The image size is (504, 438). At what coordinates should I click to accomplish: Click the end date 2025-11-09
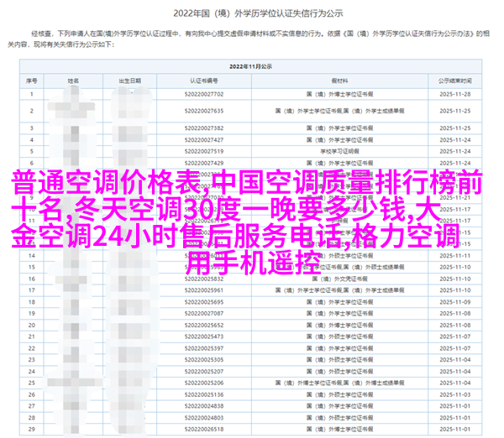tap(454, 302)
